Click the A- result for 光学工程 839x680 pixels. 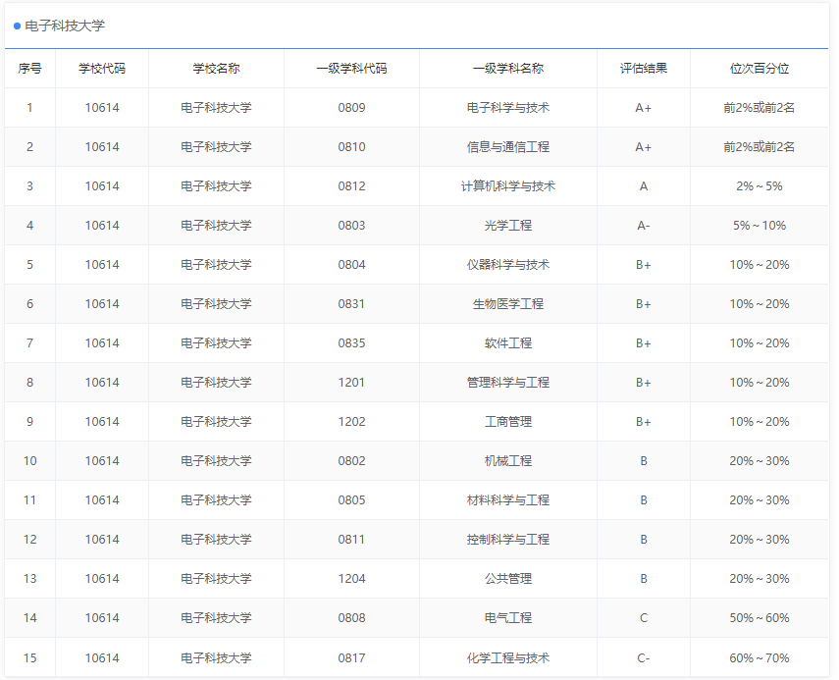coord(643,226)
